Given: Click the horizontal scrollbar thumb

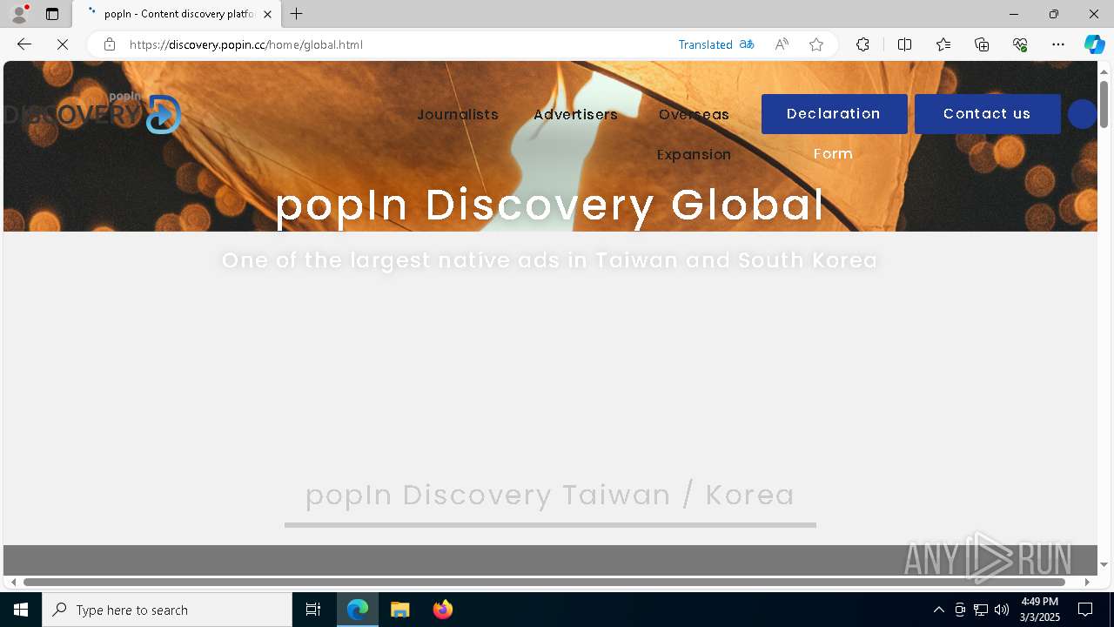Looking at the screenshot, I should click(x=544, y=582).
